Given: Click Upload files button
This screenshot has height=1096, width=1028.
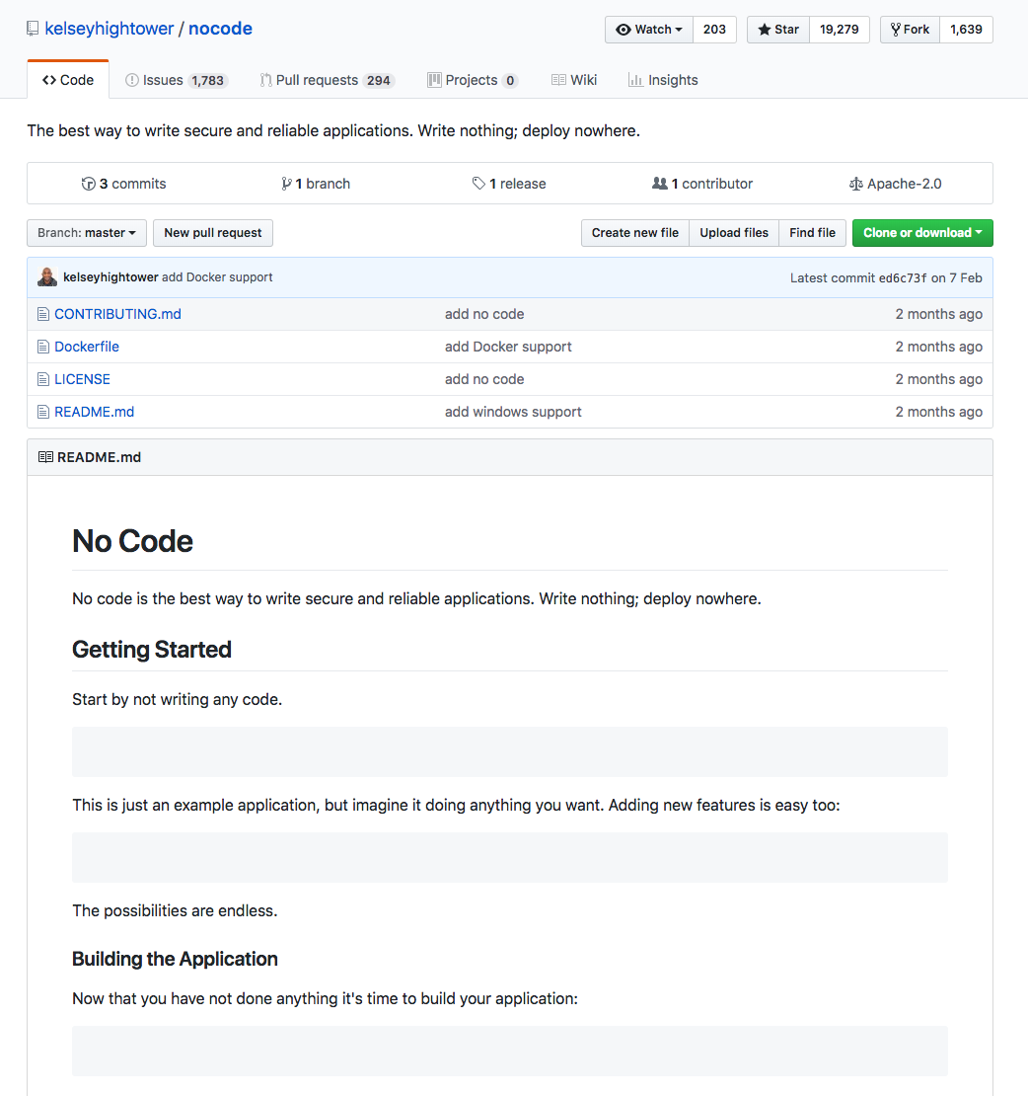Looking at the screenshot, I should pyautogui.click(x=734, y=233).
